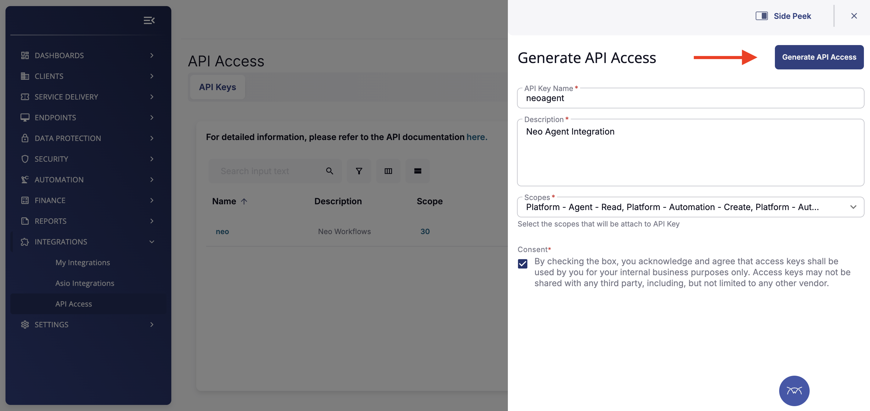Click the search magnifier icon

pos(329,171)
